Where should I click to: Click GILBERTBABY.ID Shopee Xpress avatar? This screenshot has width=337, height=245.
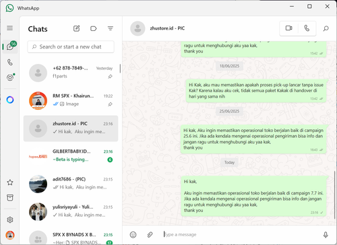click(x=38, y=156)
